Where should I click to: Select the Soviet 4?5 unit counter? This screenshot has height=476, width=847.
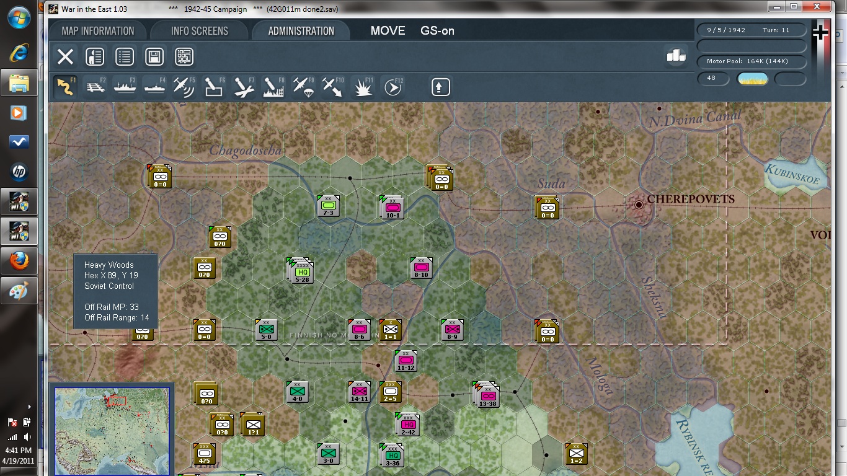204,454
